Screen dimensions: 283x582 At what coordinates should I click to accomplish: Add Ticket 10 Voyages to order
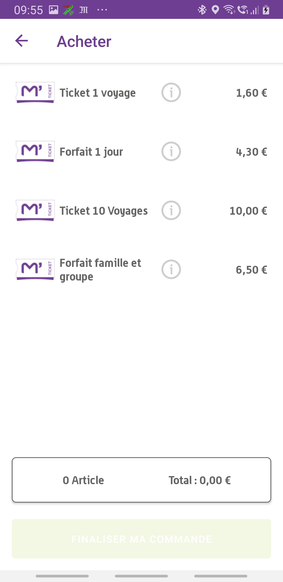click(x=104, y=211)
